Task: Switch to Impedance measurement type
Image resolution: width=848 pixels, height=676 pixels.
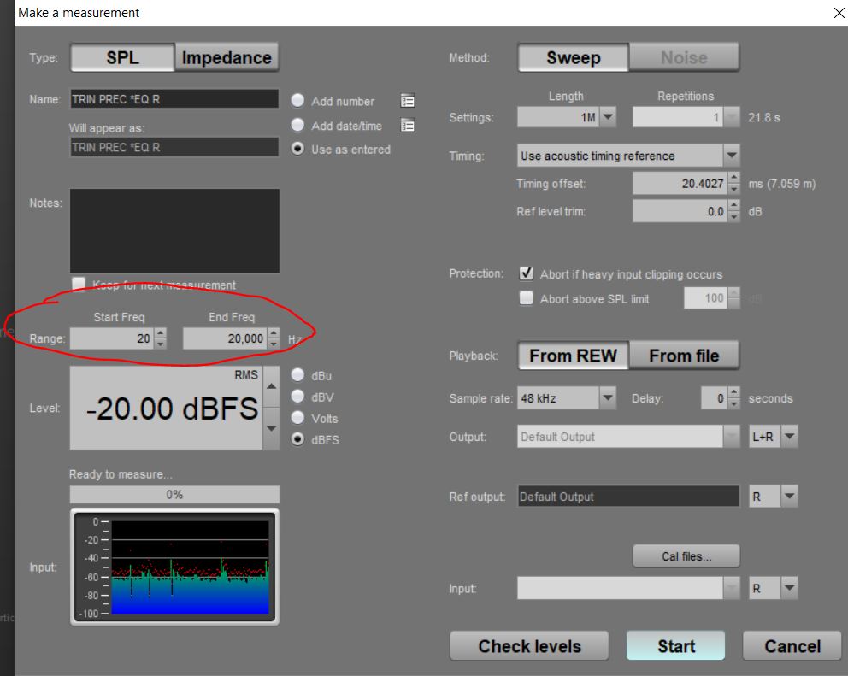Action: [x=227, y=58]
